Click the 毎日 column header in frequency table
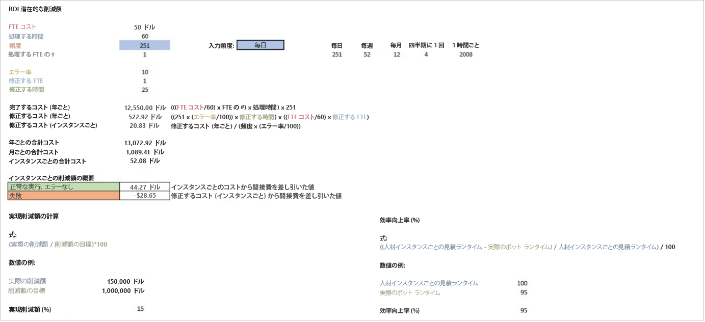The width and height of the screenshot is (705, 322). point(336,46)
